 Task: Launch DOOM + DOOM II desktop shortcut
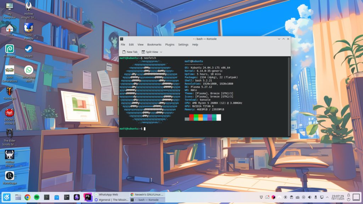coord(10,116)
